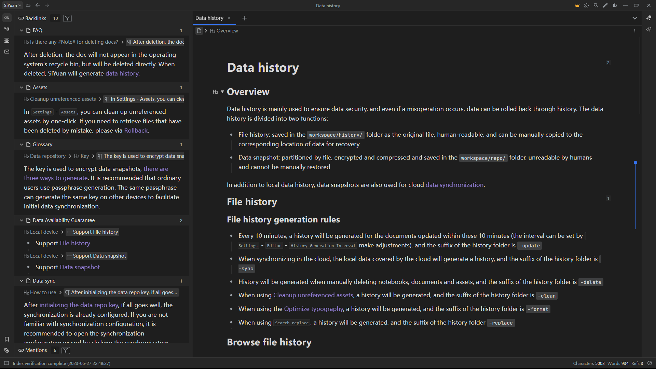
Task: Open the plugins puzzle icon
Action: (587, 5)
